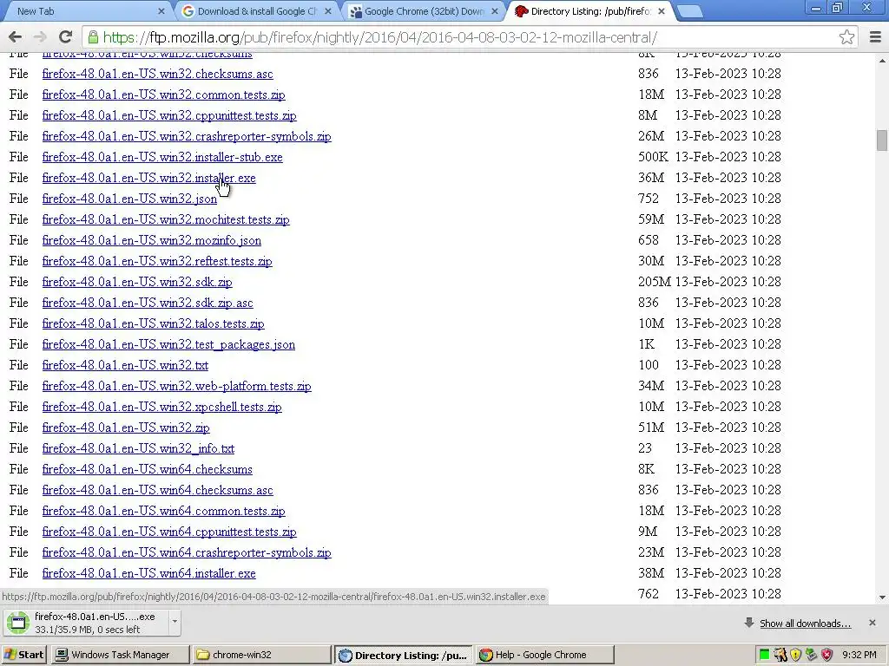This screenshot has height=666, width=889.
Task: Download win32.talos.tests.zip
Action: point(154,323)
